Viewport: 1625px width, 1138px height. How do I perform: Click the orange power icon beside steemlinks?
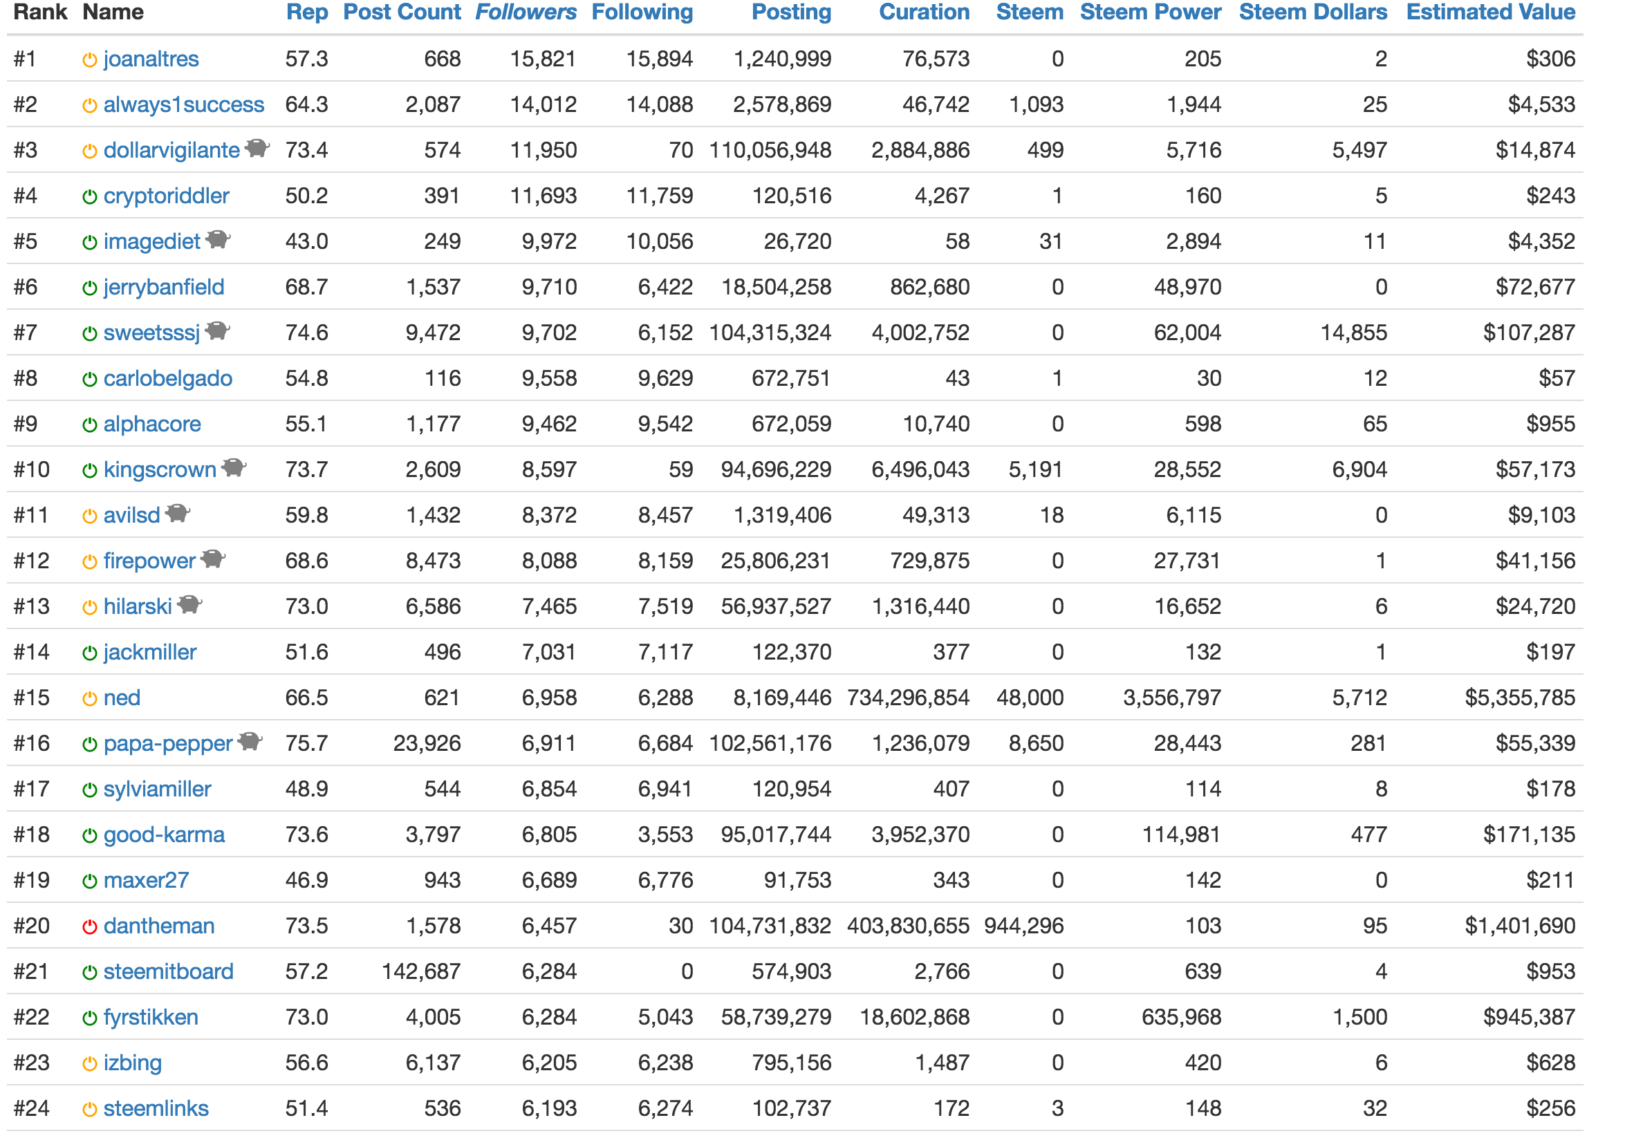pos(90,1110)
